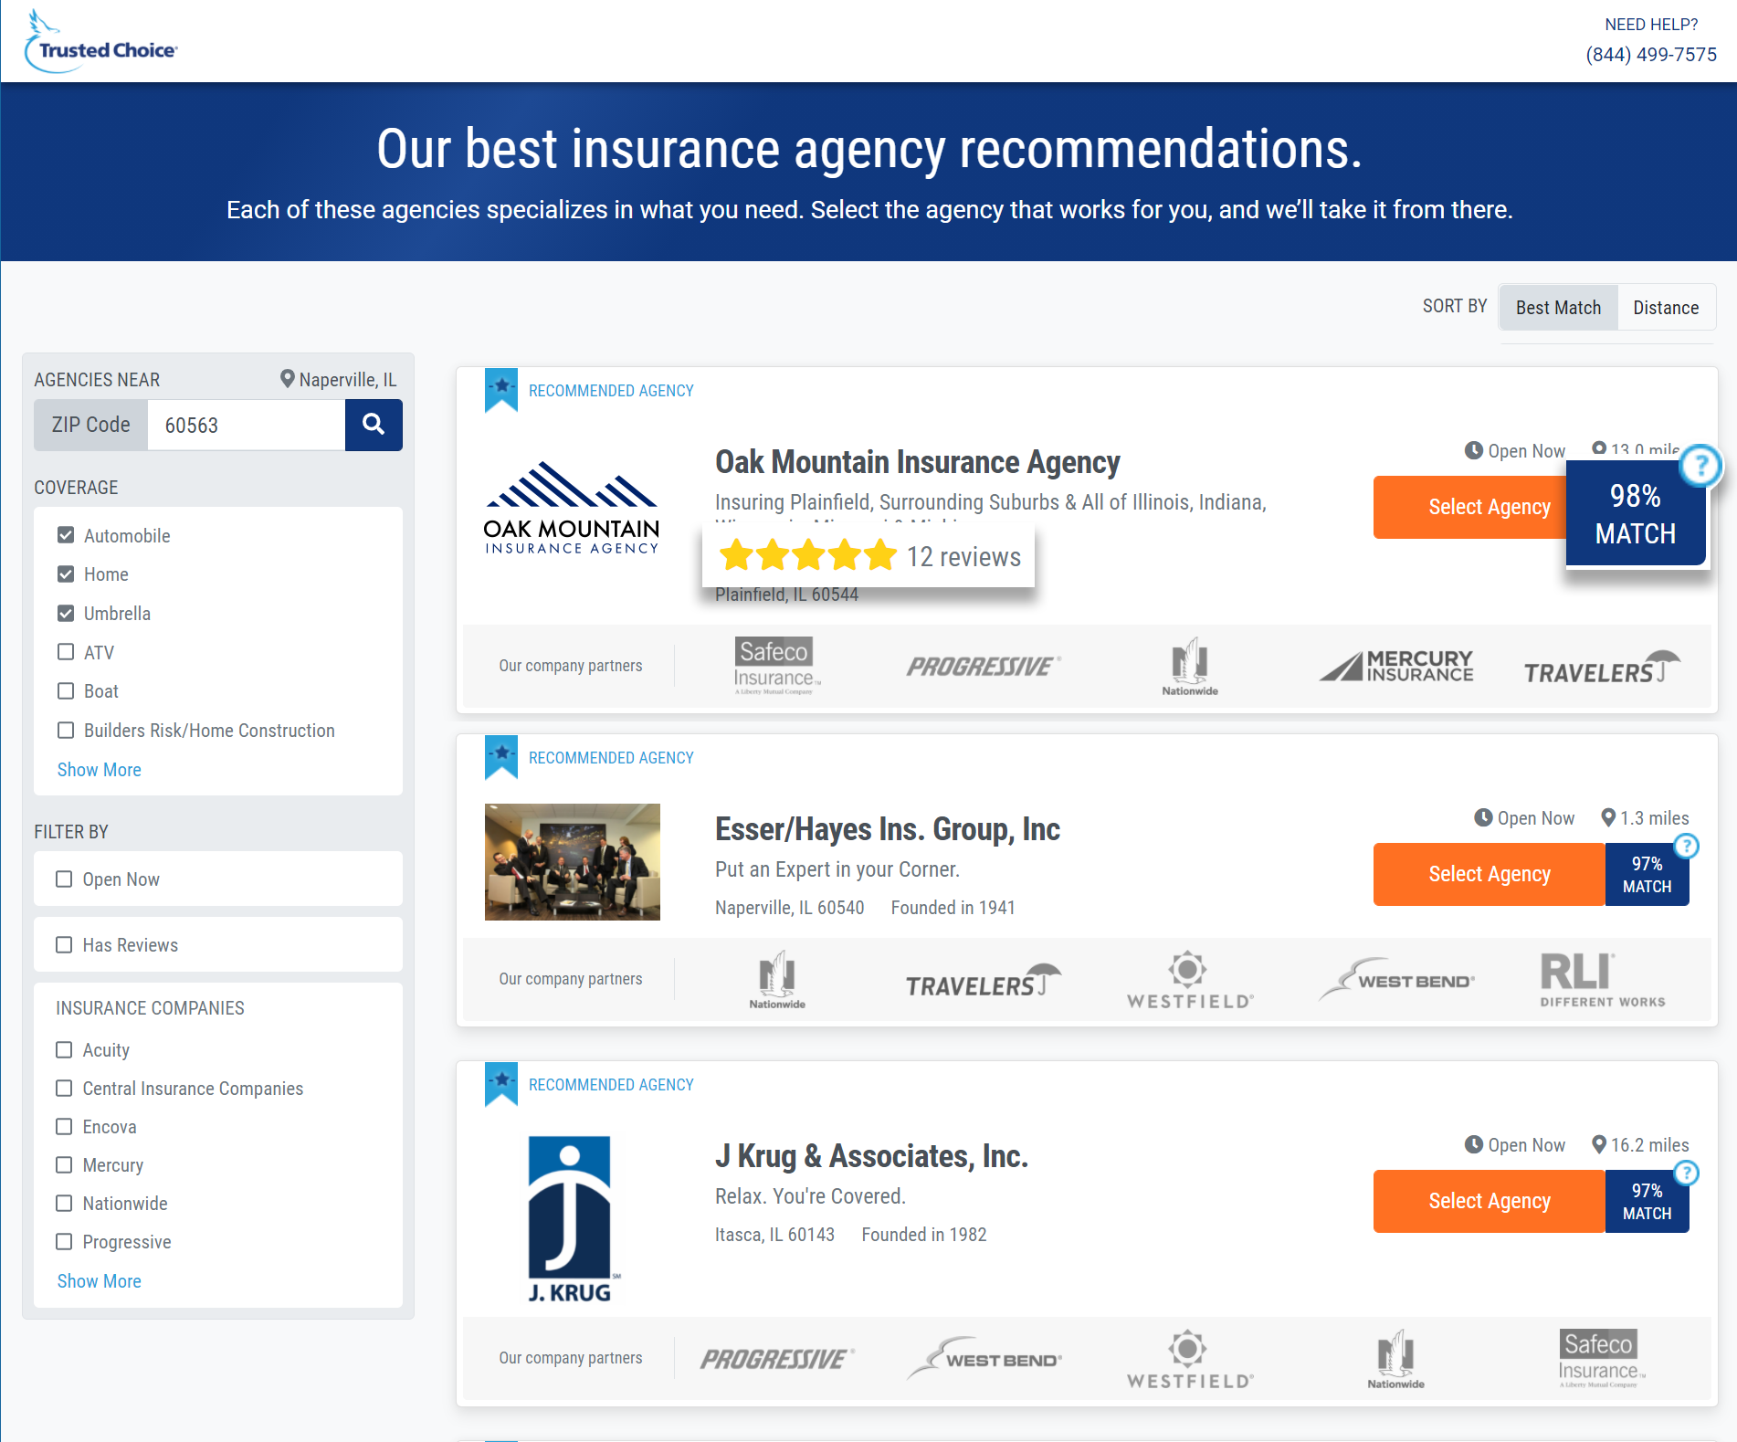Select Esser/Hayes Ins. Group agency
The width and height of the screenshot is (1737, 1442).
pyautogui.click(x=1490, y=874)
